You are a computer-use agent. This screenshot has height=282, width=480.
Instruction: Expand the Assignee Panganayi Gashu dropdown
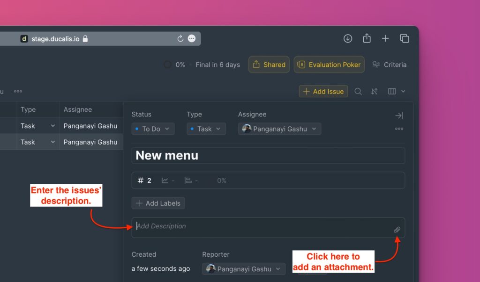coord(279,129)
